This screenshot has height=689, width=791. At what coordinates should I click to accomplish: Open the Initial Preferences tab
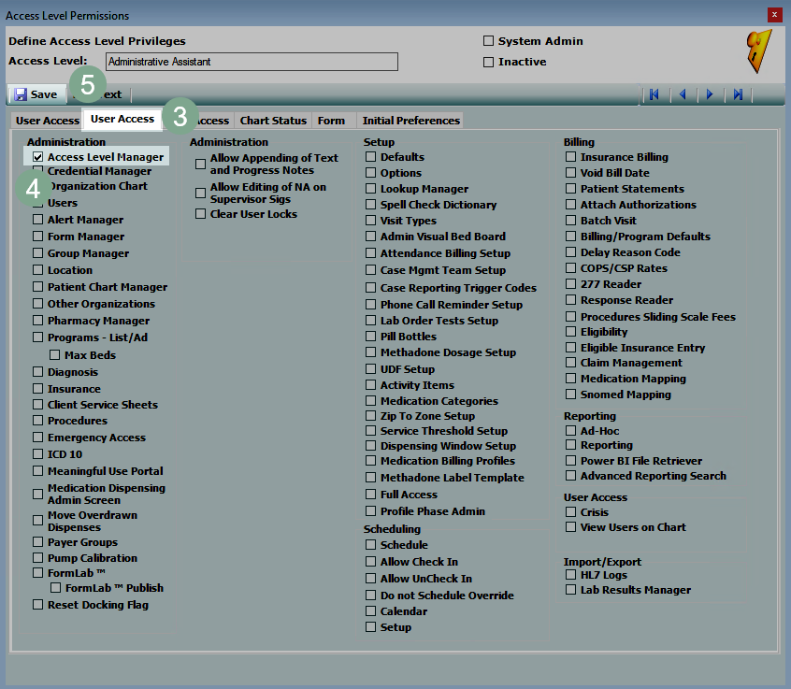coord(410,121)
